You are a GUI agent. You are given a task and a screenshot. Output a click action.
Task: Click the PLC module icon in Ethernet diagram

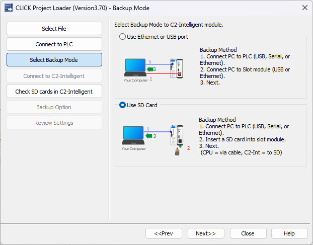tap(177, 68)
